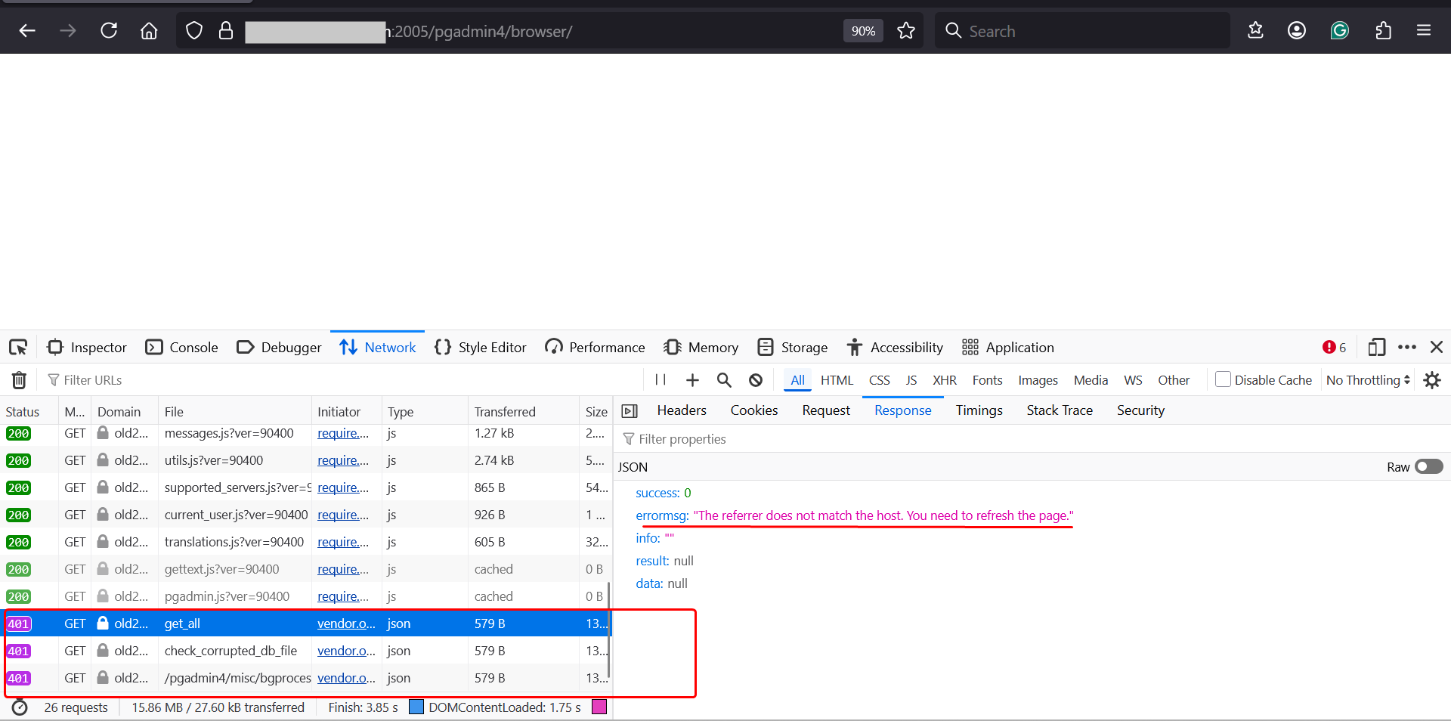This screenshot has width=1451, height=721.
Task: Click the 90% zoom level badge
Action: 863,31
